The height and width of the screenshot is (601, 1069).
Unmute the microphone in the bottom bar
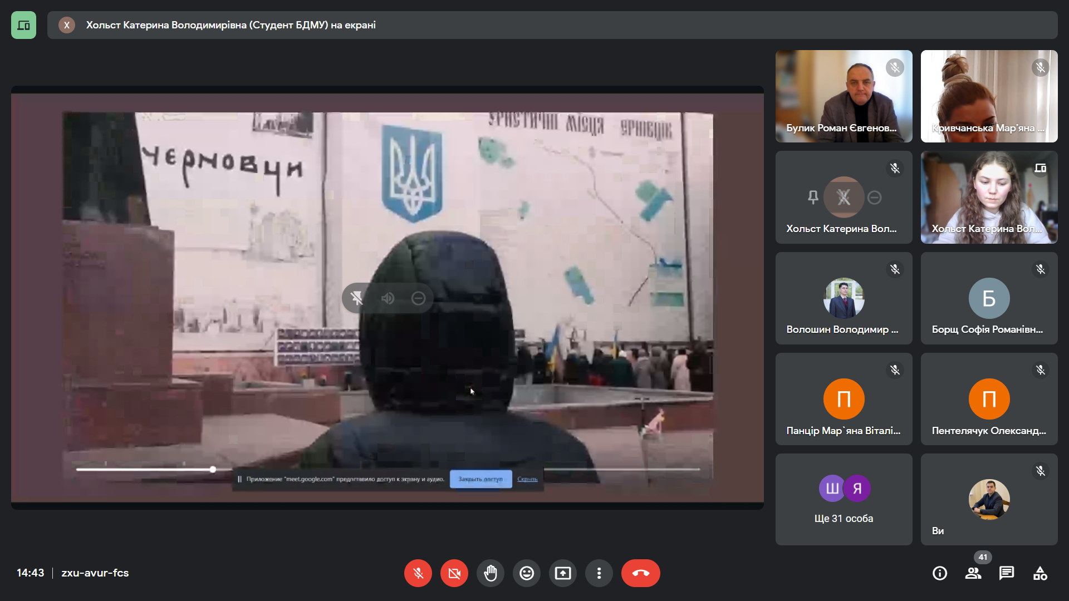pyautogui.click(x=418, y=573)
